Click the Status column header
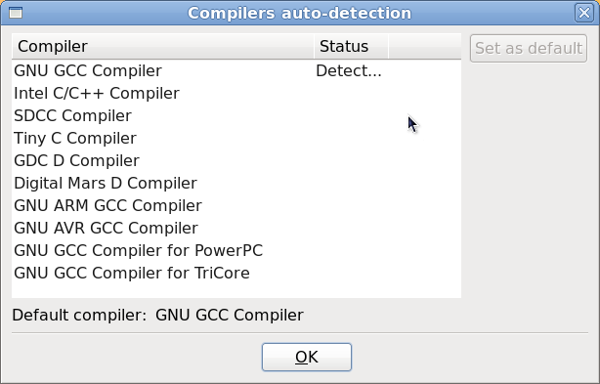600x384 pixels. 351,46
